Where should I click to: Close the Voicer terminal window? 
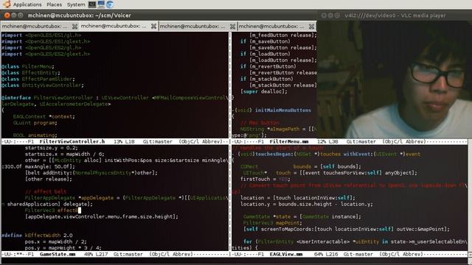7,15
